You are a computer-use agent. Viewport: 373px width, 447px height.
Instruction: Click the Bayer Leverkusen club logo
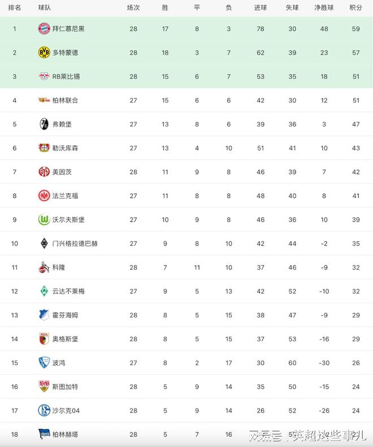coord(44,148)
